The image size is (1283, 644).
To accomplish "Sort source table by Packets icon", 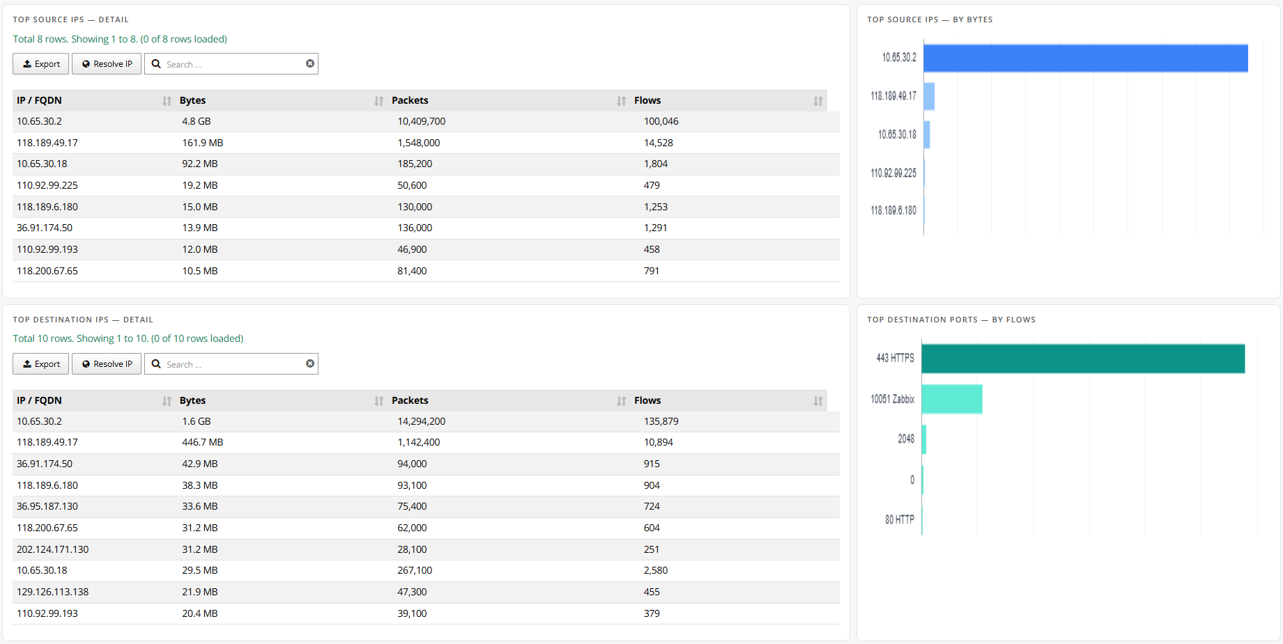I will pyautogui.click(x=621, y=101).
